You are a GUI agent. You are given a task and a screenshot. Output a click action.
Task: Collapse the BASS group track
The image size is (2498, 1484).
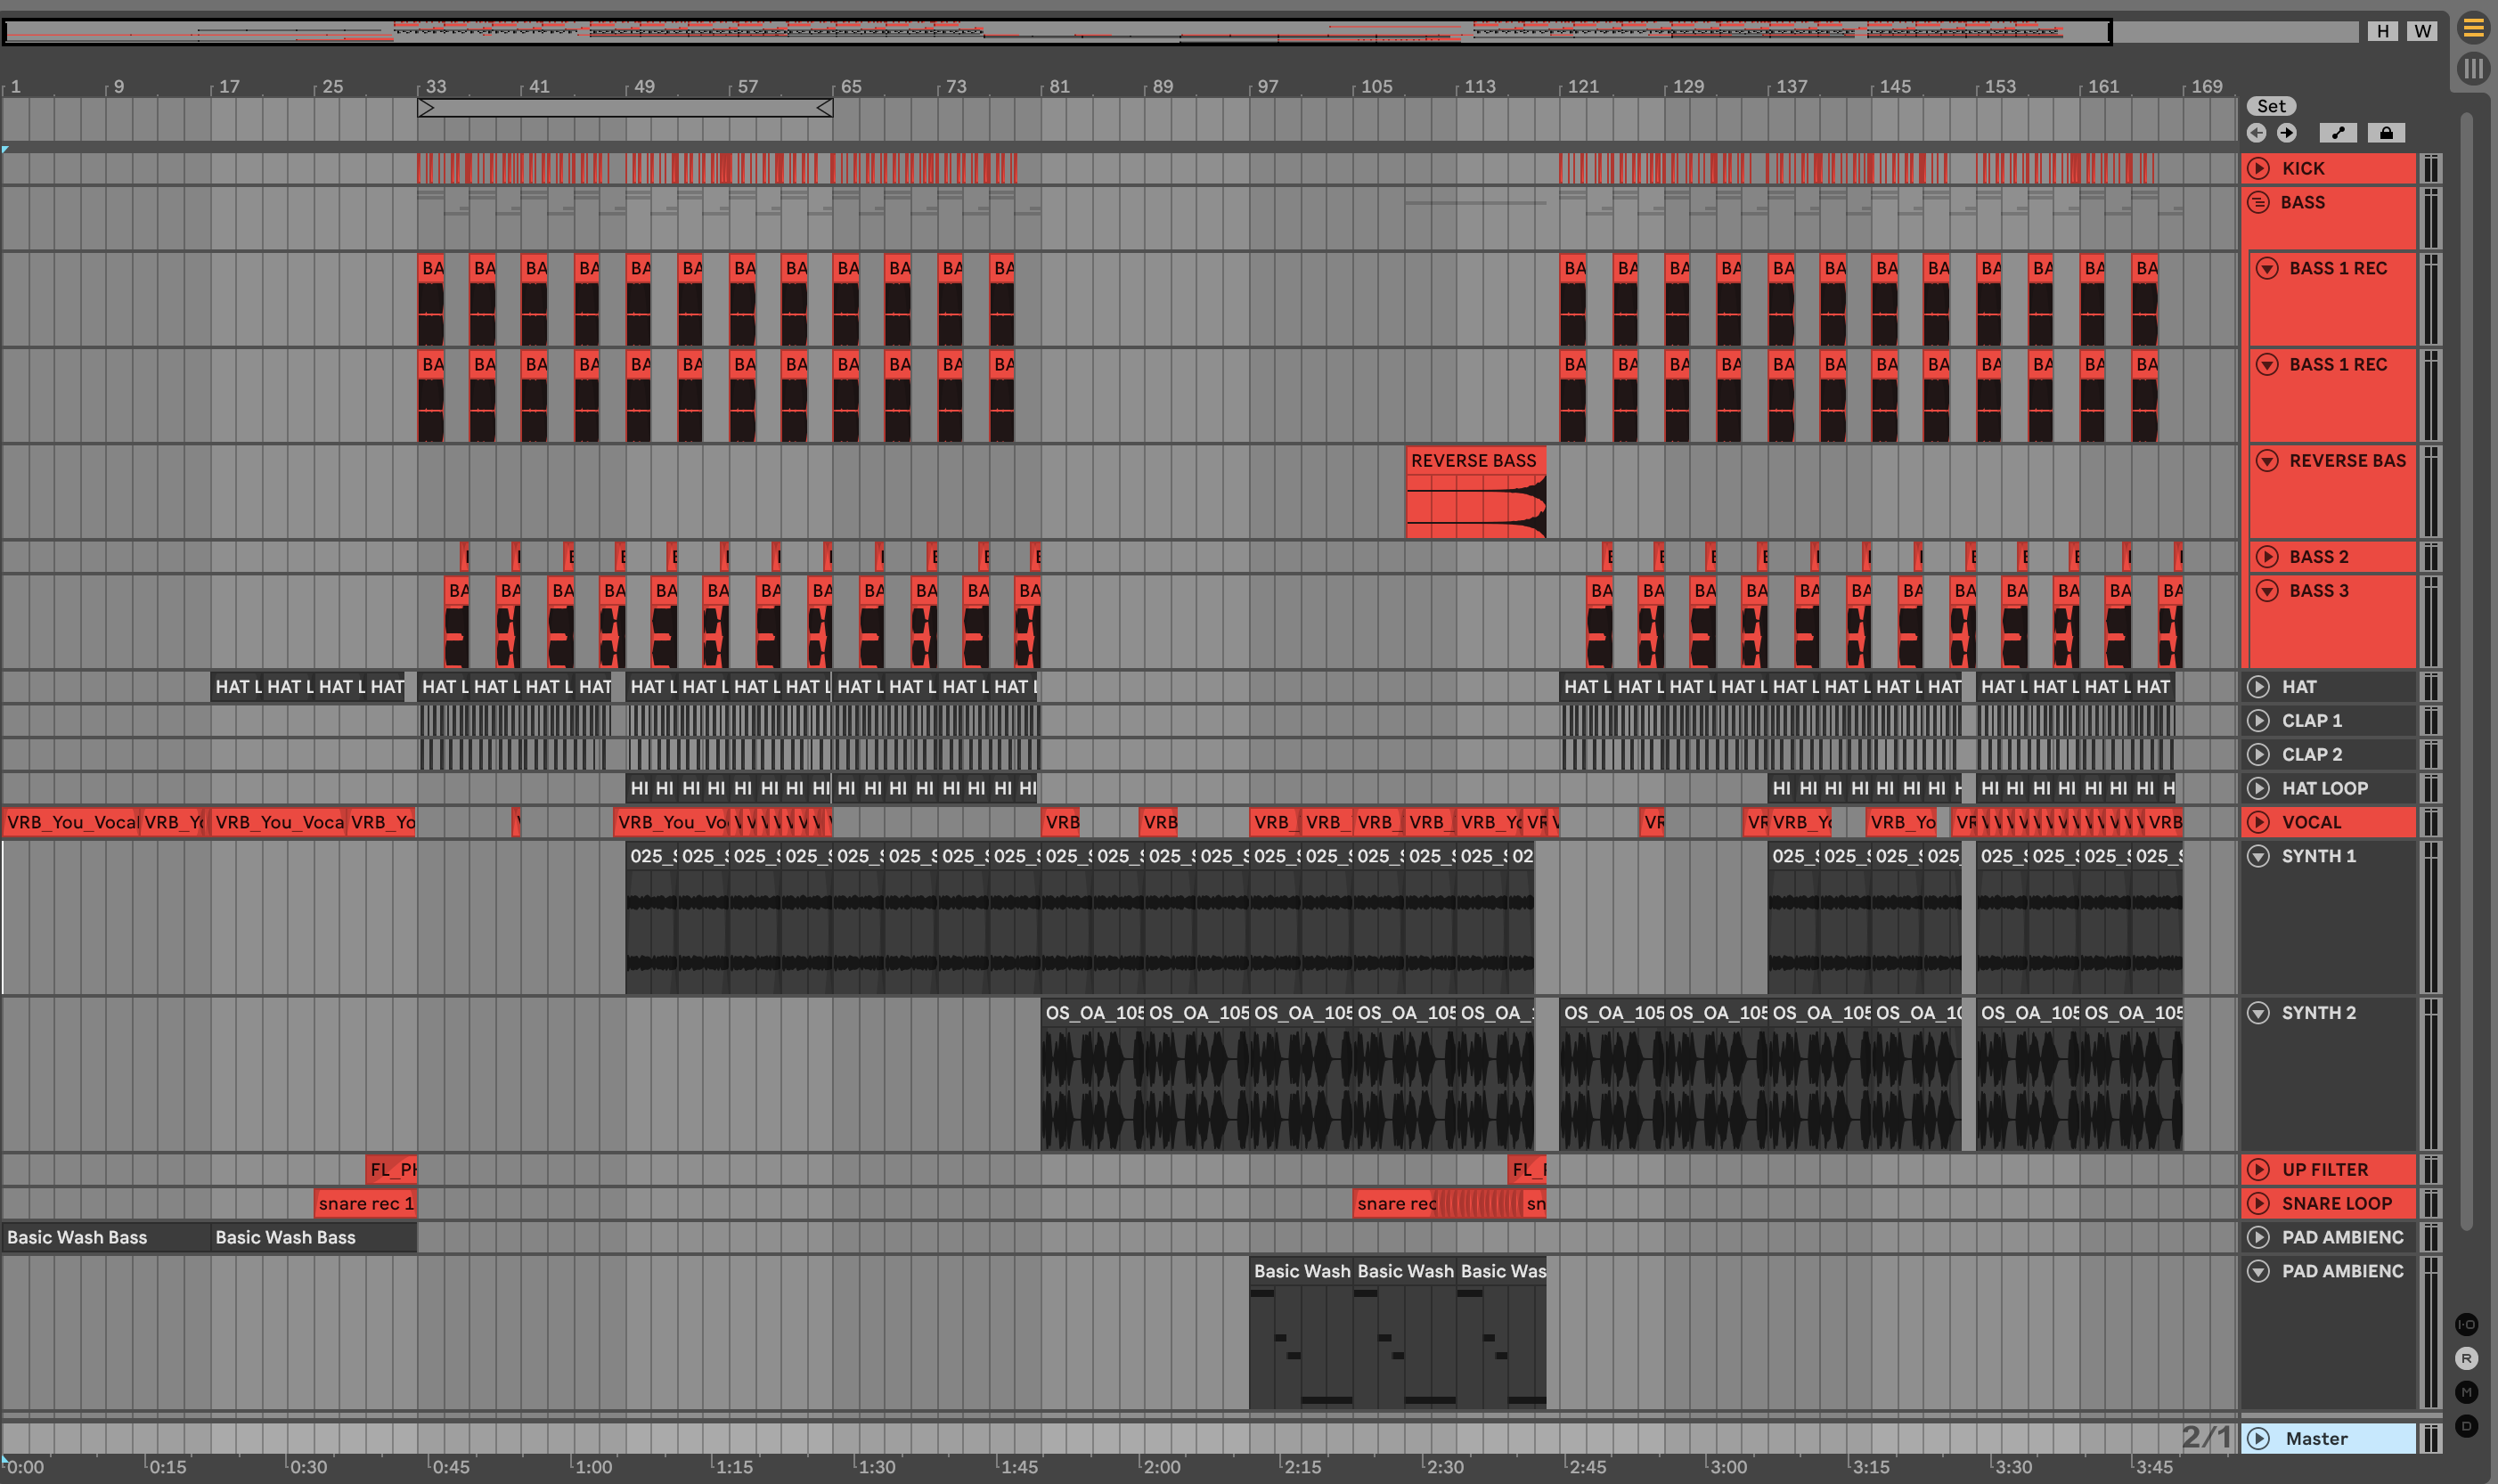[2258, 203]
